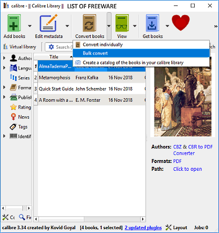Click the Convert books icon
This screenshot has width=219, height=233.
(90, 23)
